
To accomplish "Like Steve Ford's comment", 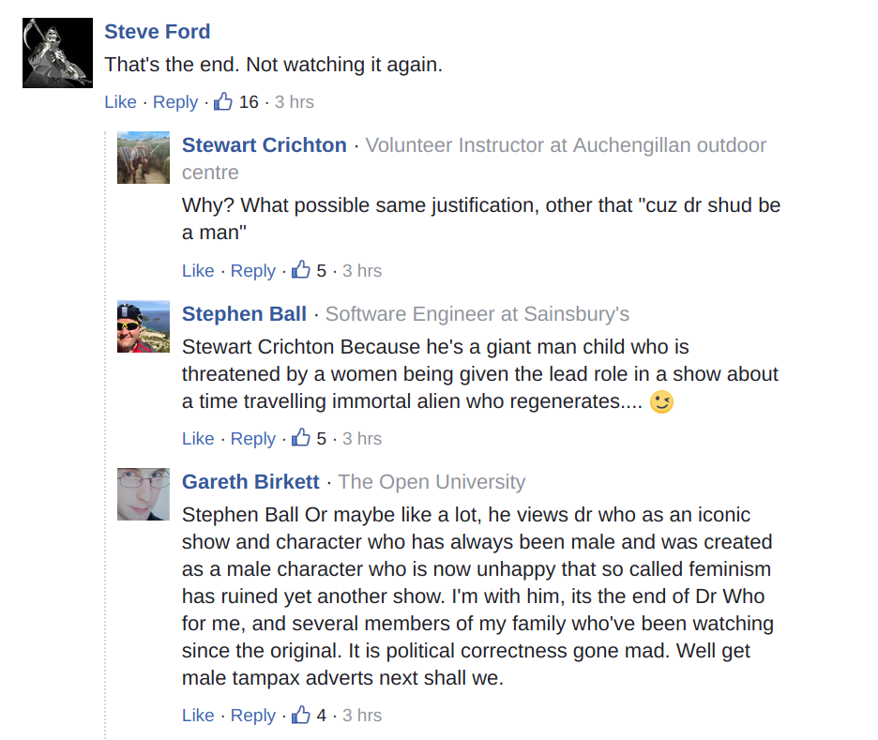I will [x=120, y=102].
